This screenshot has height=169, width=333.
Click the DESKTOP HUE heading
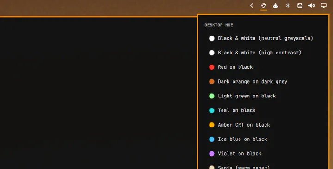(x=219, y=25)
